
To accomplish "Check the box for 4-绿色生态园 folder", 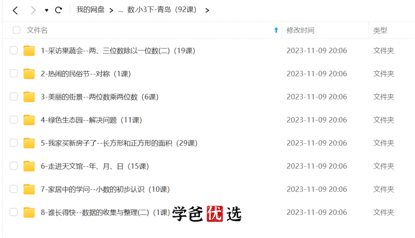I will [x=14, y=120].
